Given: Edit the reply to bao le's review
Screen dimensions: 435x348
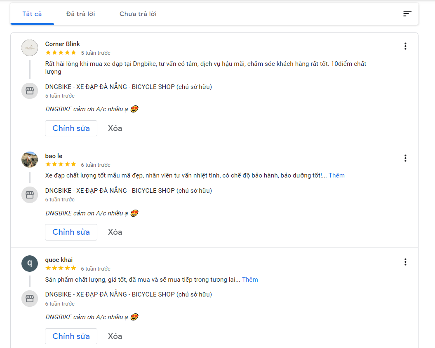Looking at the screenshot, I should (x=71, y=232).
